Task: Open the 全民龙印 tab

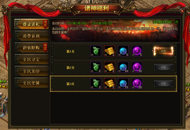Action: [x=31, y=71]
